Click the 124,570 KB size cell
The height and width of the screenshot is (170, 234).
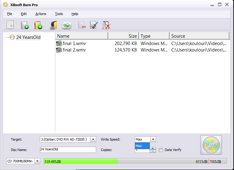coord(126,50)
